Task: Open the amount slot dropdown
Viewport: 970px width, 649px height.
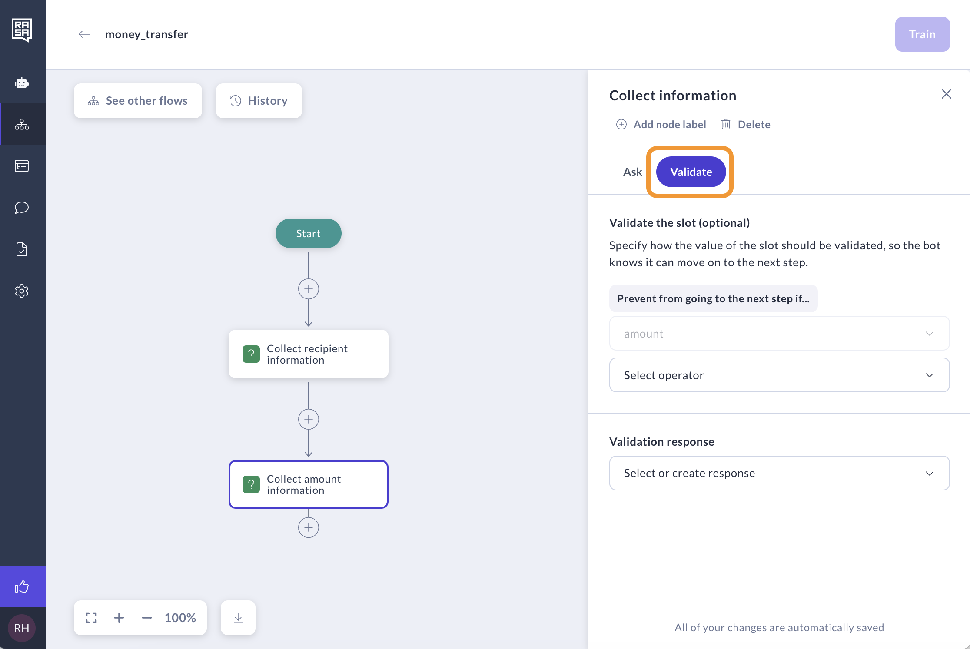Action: pyautogui.click(x=779, y=333)
